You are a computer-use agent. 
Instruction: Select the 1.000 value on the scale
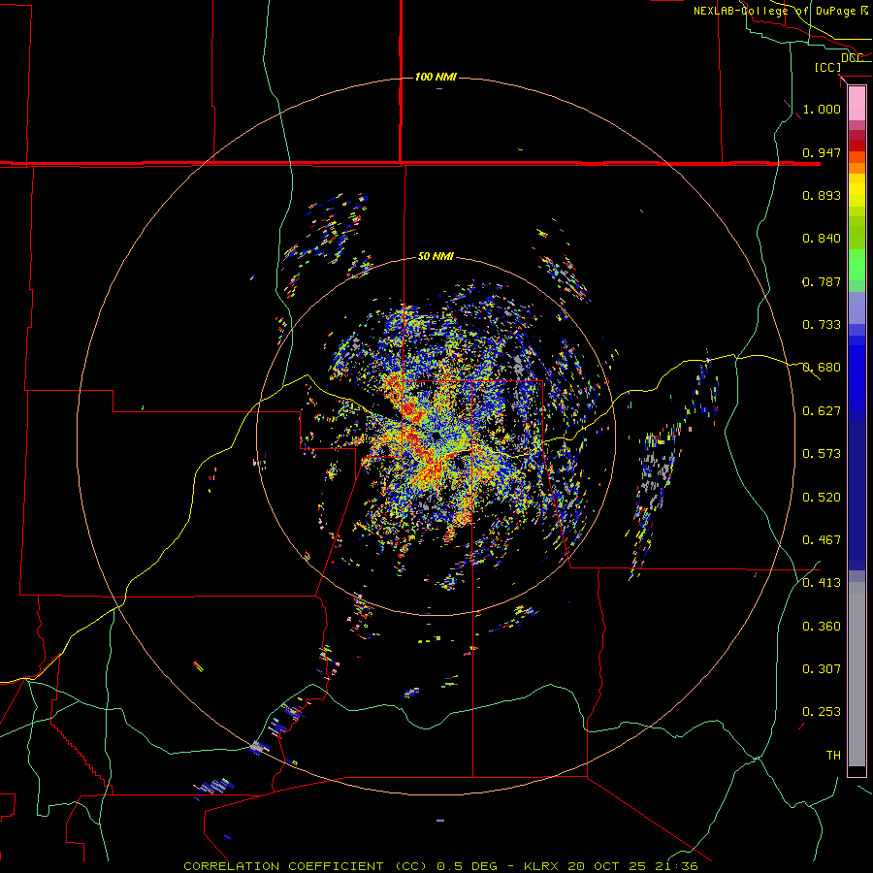[822, 109]
